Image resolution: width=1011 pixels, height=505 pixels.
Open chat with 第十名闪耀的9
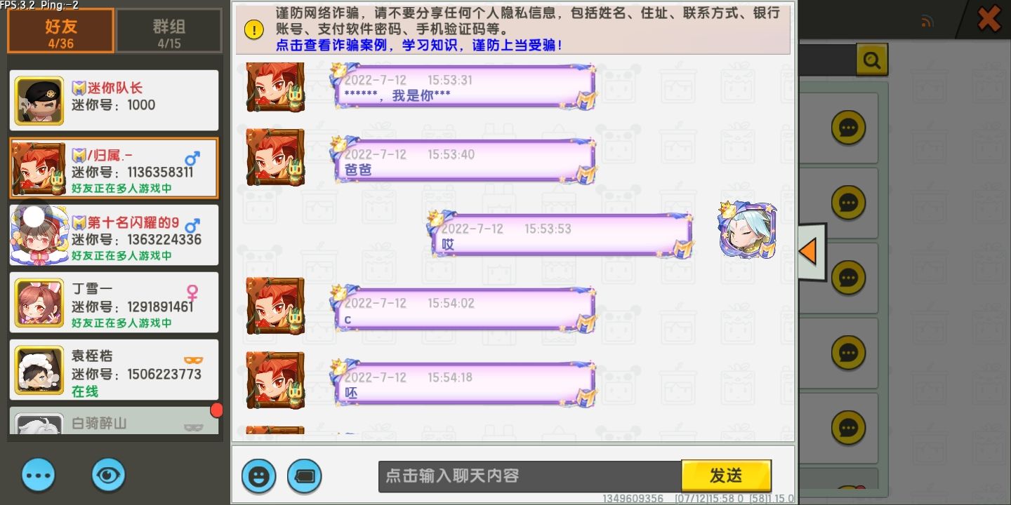pos(114,235)
